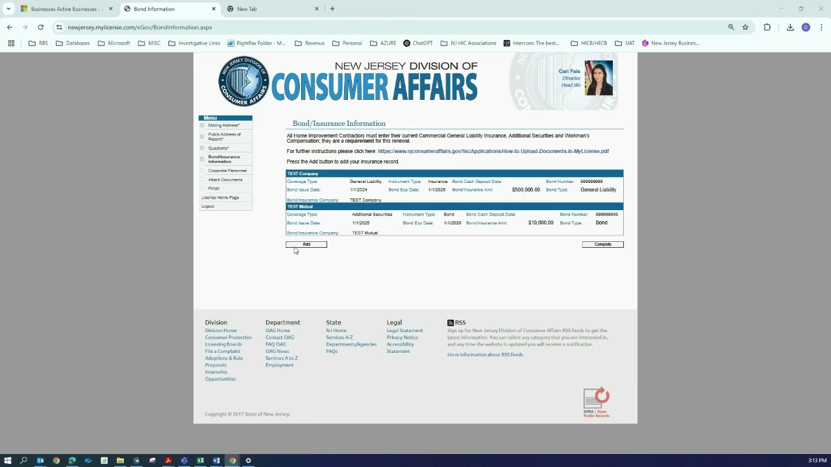Open Adobe Acrobat from the taskbar
This screenshot has height=467, width=831.
tap(168, 461)
